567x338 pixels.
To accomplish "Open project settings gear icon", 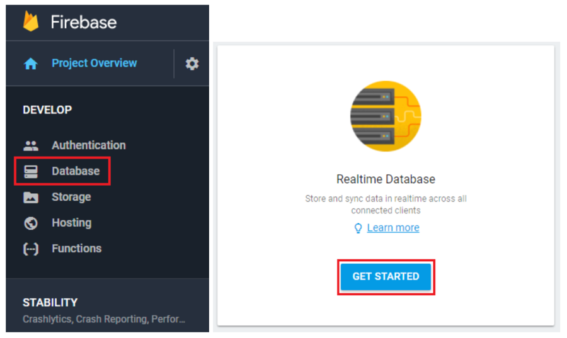I will pyautogui.click(x=192, y=64).
